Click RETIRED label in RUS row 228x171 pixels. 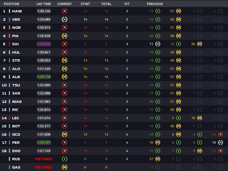[x=43, y=159]
